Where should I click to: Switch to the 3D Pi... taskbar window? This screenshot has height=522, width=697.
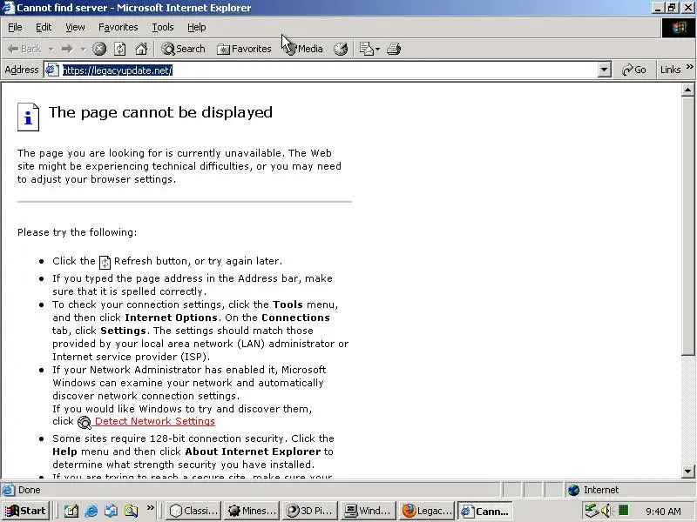(x=310, y=511)
